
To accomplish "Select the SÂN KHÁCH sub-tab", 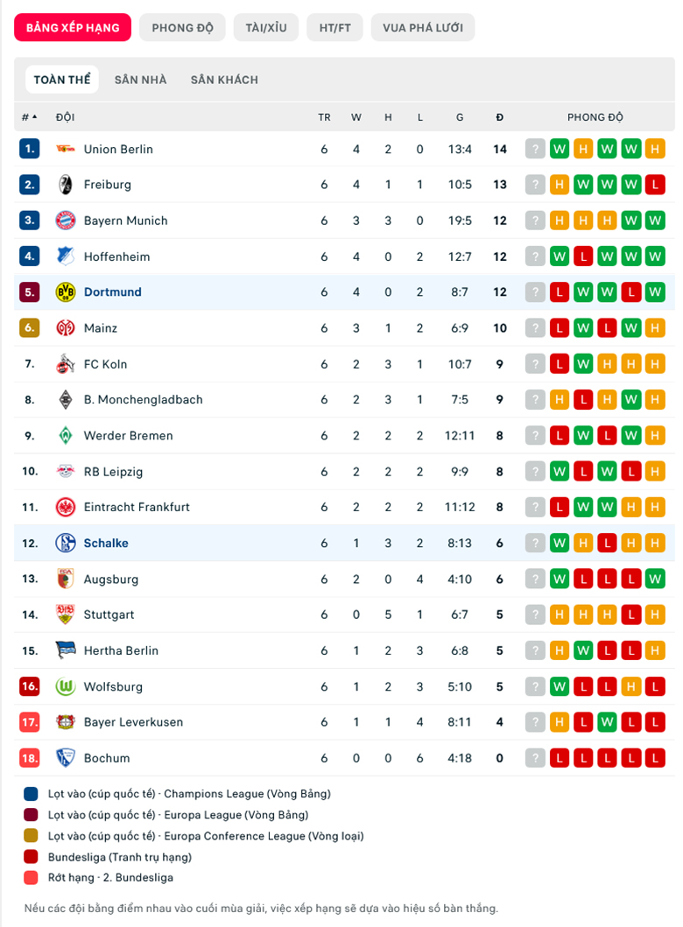I will (x=224, y=80).
